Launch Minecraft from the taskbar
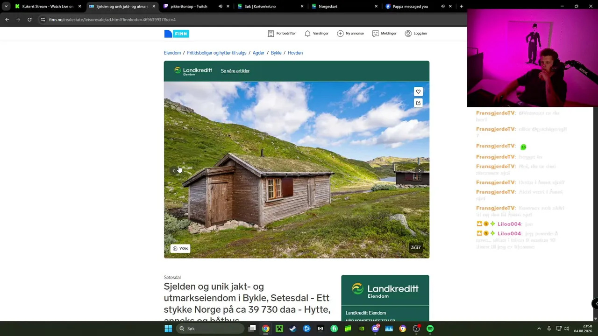This screenshot has height=336, width=598. 279,329
